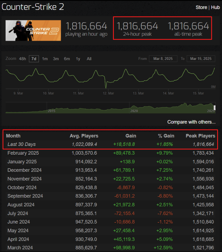Select the November 2024 row label

point(24,179)
